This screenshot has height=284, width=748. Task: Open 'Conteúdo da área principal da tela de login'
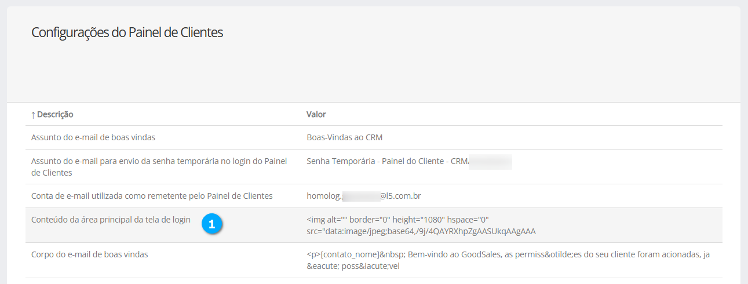click(111, 220)
